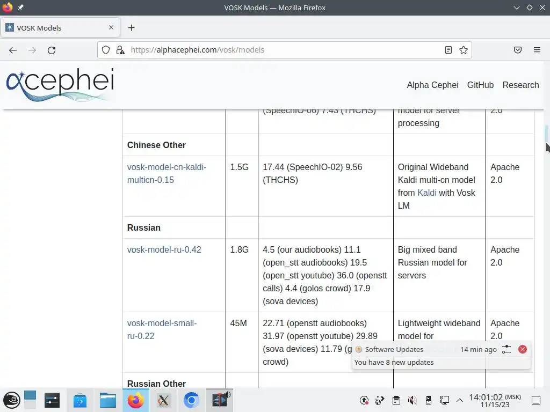Switch to the X application taskbar entry
The height and width of the screenshot is (412, 550).
point(163,400)
